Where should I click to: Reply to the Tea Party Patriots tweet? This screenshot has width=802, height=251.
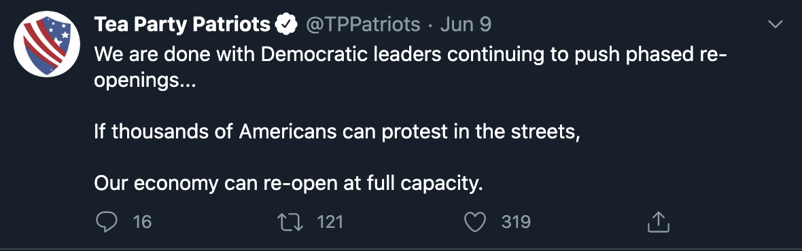click(x=107, y=222)
